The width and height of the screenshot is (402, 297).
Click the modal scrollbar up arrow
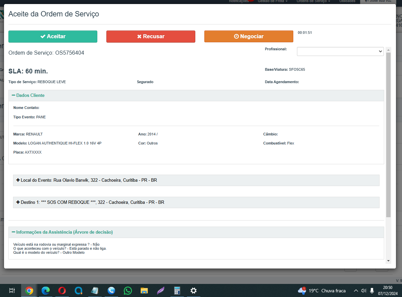click(x=389, y=50)
